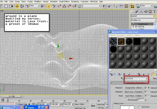
Task: Click the Auto Key button
Action: 101,104
